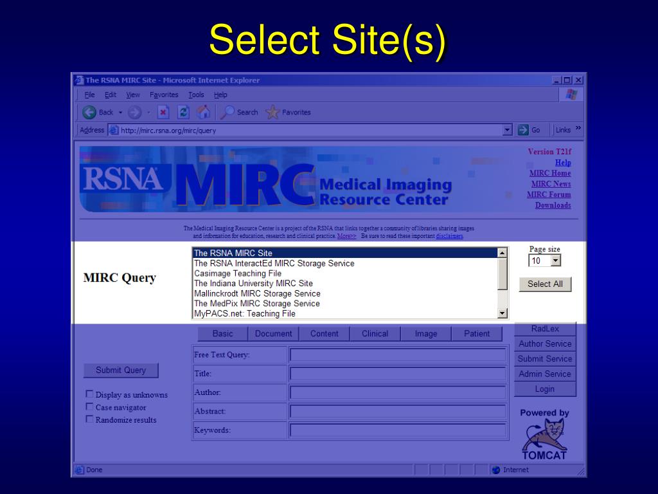Open the Back button history dropdown

click(120, 113)
